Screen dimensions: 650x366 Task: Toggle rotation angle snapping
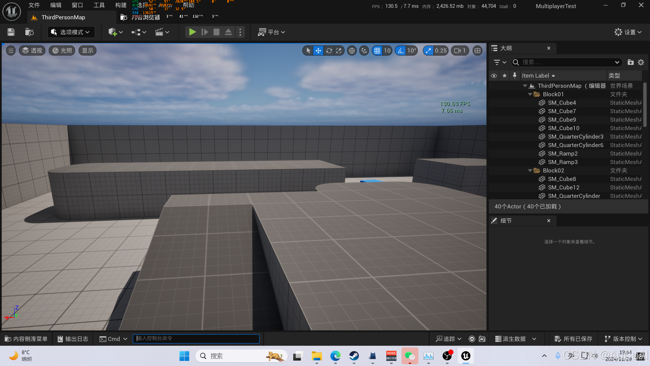coord(400,51)
